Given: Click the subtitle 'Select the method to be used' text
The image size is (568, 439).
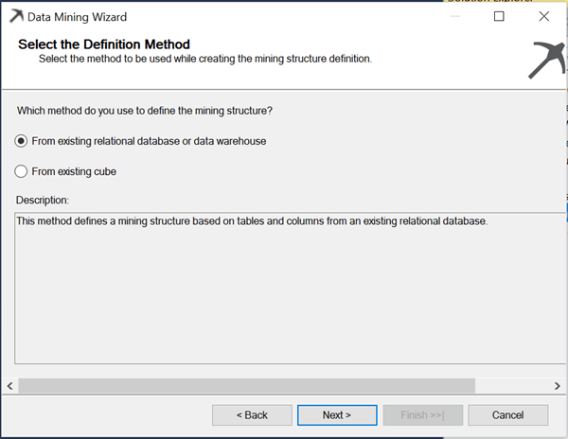Looking at the screenshot, I should coord(205,59).
